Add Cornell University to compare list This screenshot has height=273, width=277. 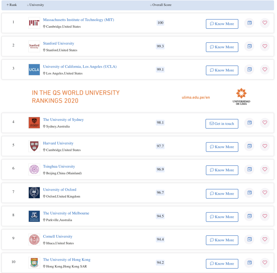coord(249,239)
